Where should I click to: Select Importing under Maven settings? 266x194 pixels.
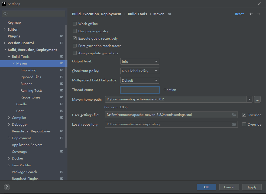[x=28, y=70]
